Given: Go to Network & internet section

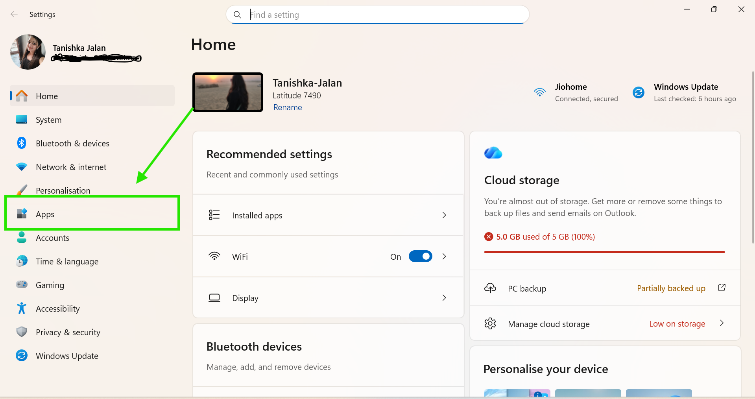Looking at the screenshot, I should [x=92, y=167].
